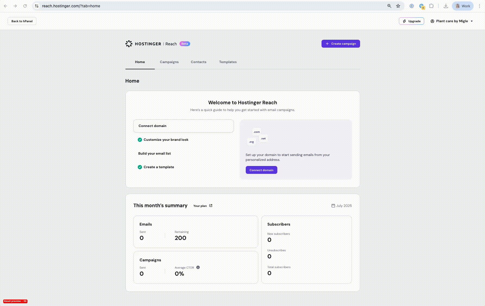
Task: Open the July 2025 date picker
Action: 341,206
